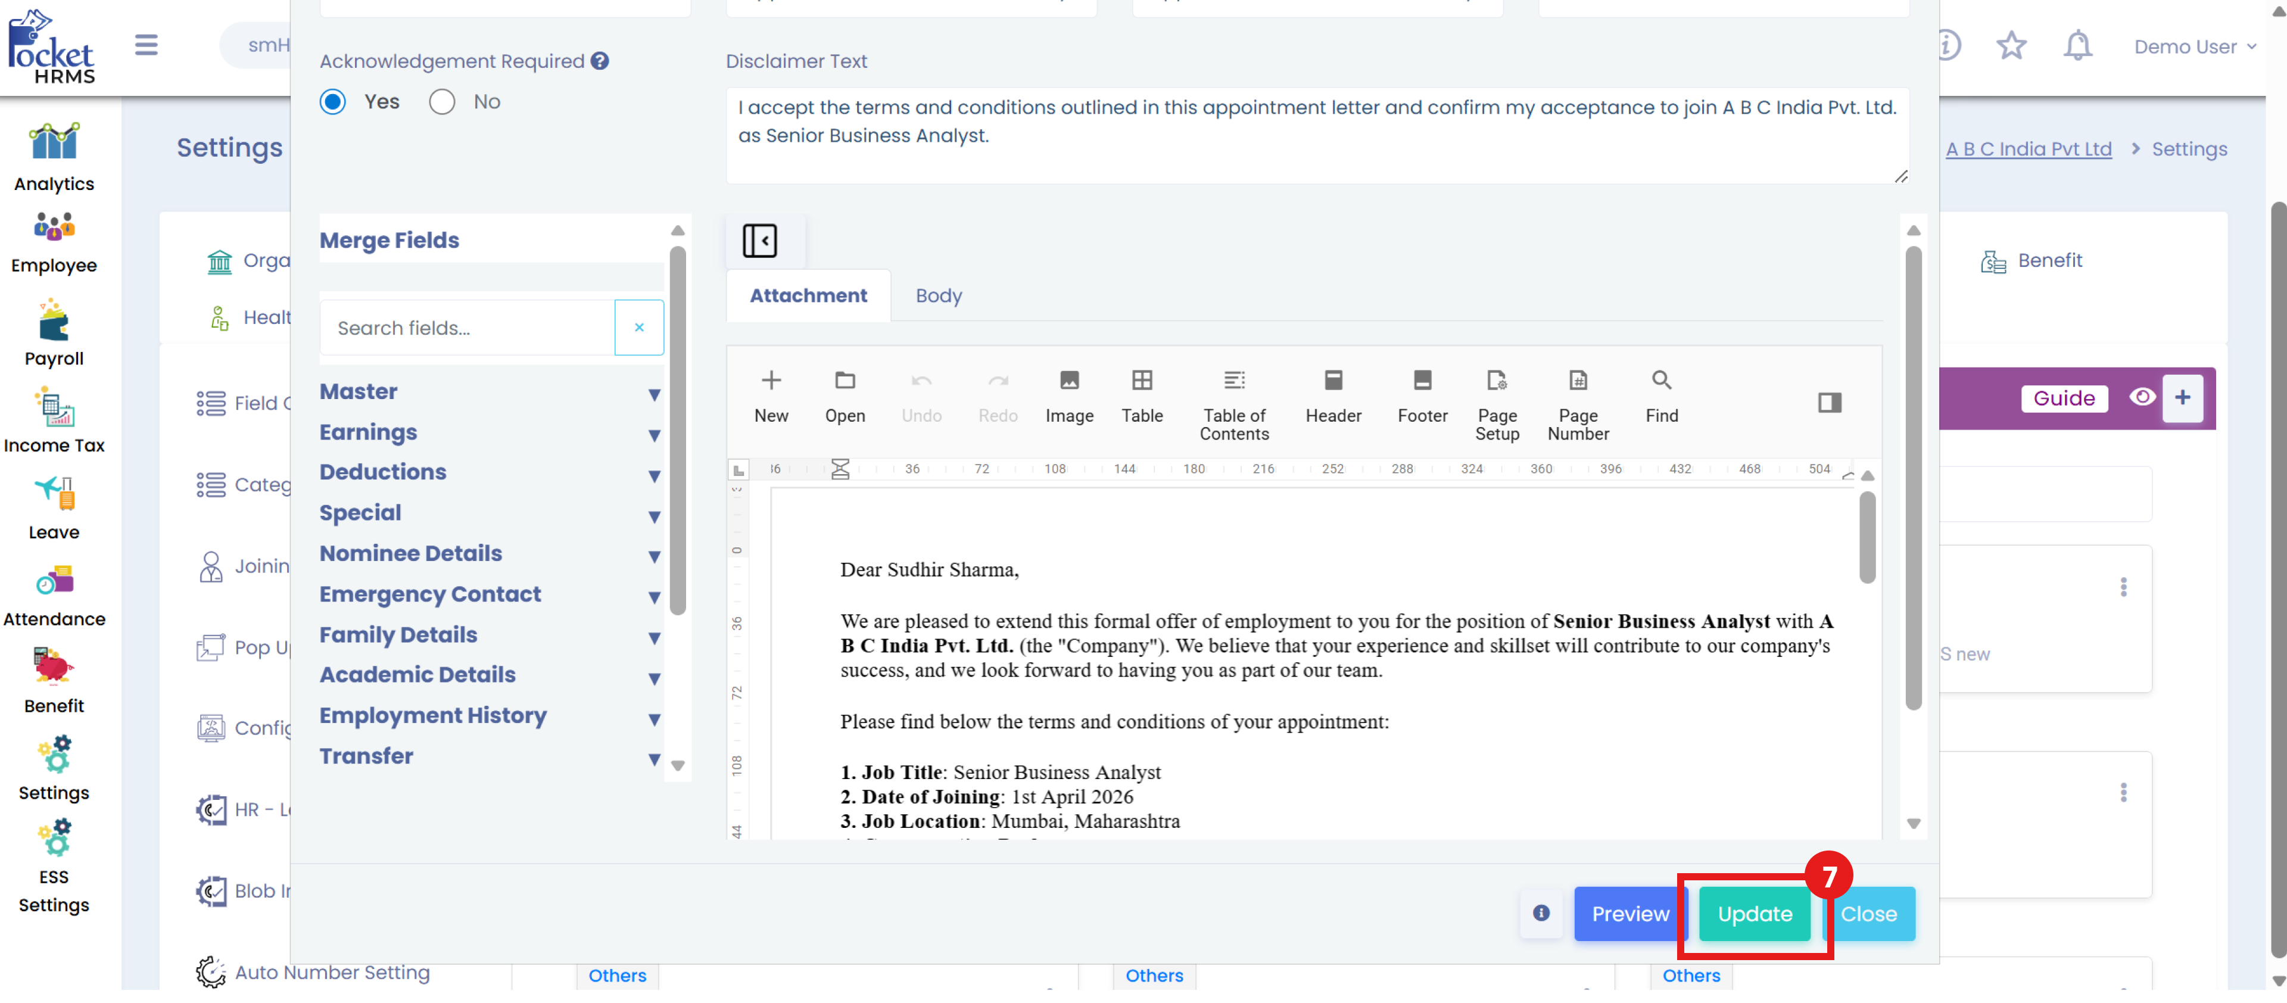Viewport: 2287px width, 1003px height.
Task: Select Yes for Acknowledgement Required
Action: click(333, 102)
